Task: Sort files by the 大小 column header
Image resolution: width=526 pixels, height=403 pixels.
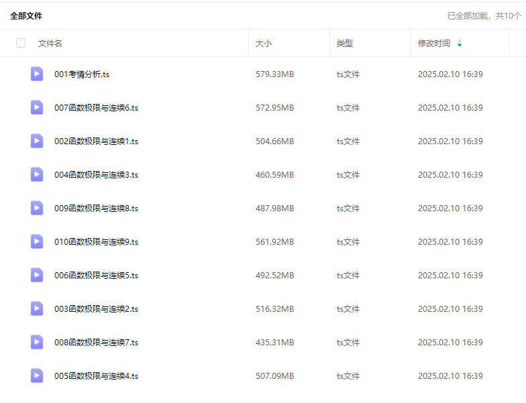Action: [264, 44]
